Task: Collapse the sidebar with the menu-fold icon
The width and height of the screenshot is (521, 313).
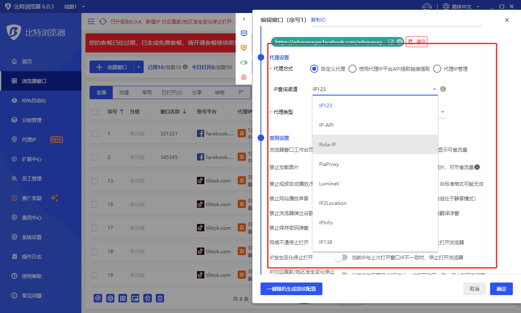Action: pos(91,22)
